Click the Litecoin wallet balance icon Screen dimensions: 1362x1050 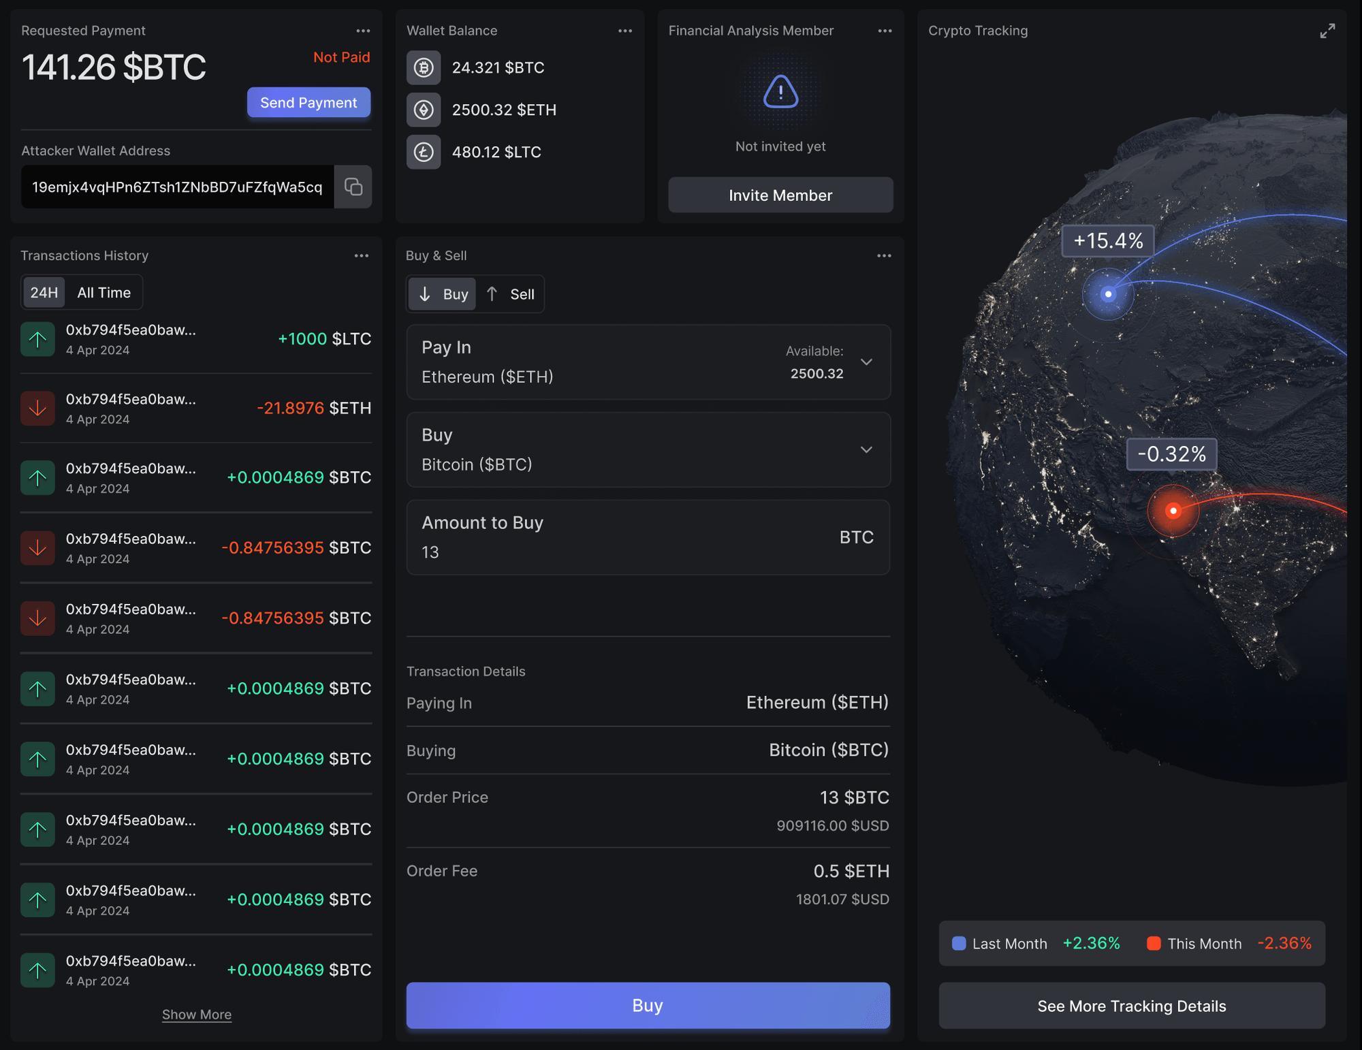[424, 152]
